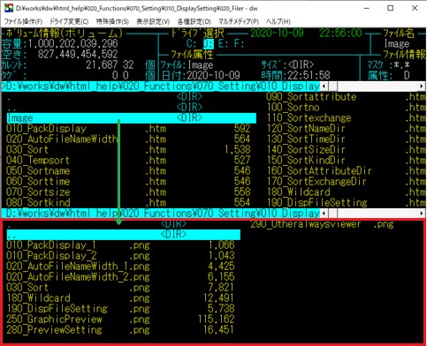This screenshot has height=346, width=427.
Task: Select 010_PackDisplay_1.png file
Action: click(120, 245)
